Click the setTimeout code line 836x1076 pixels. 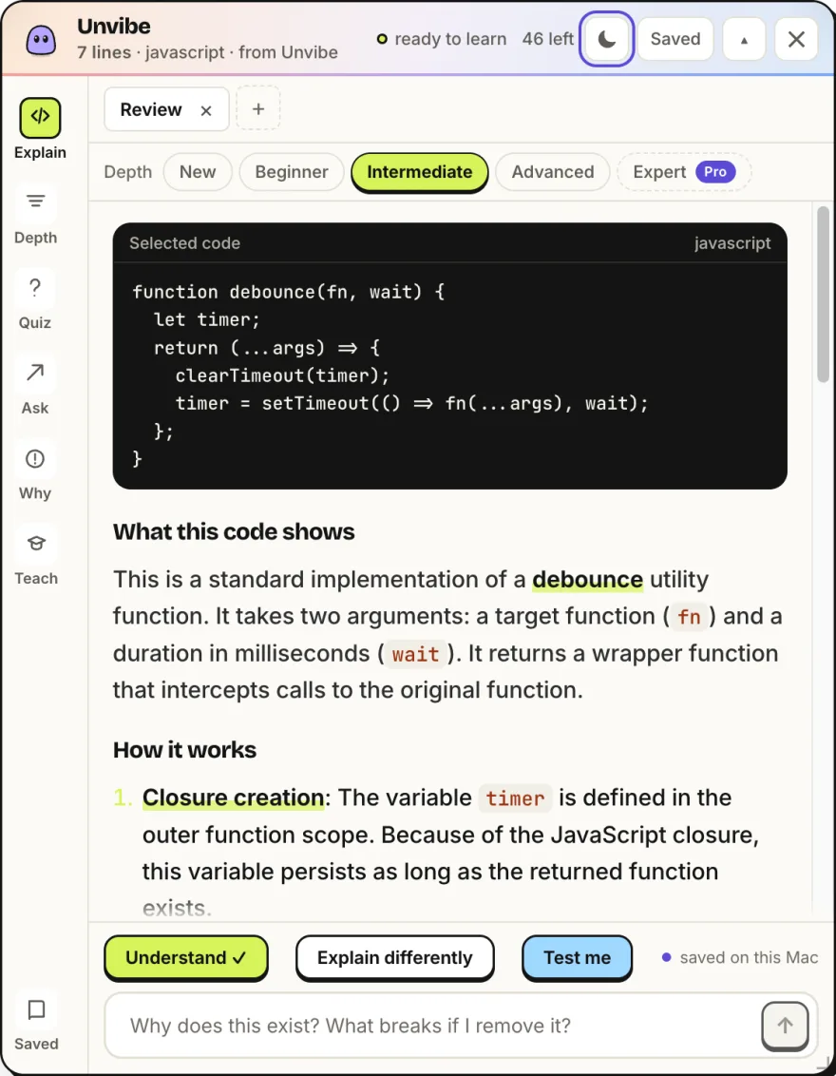(411, 403)
